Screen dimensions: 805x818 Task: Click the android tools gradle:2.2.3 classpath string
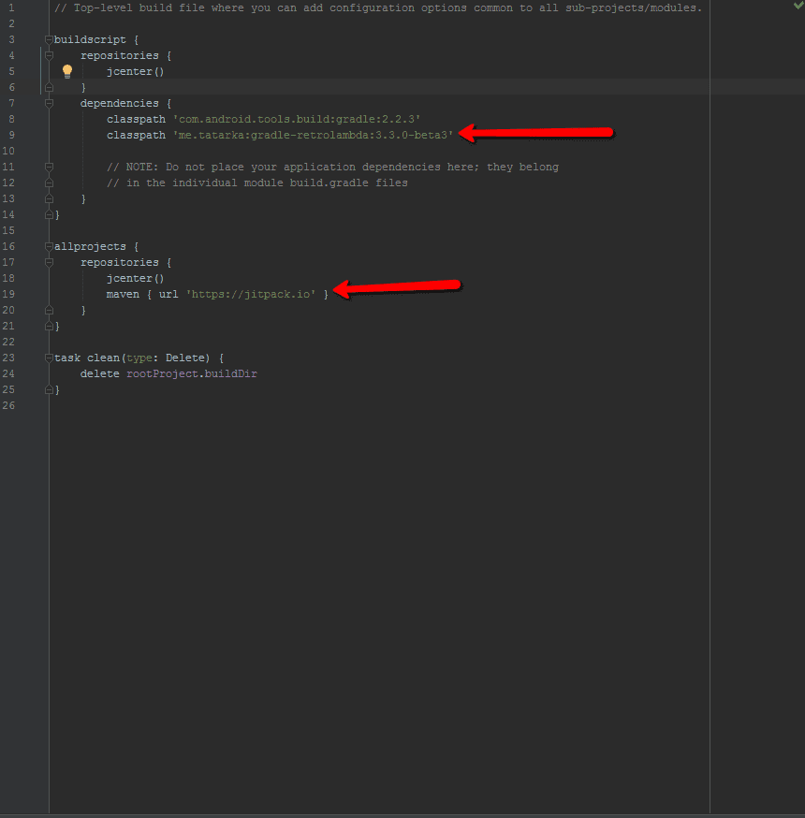click(296, 120)
